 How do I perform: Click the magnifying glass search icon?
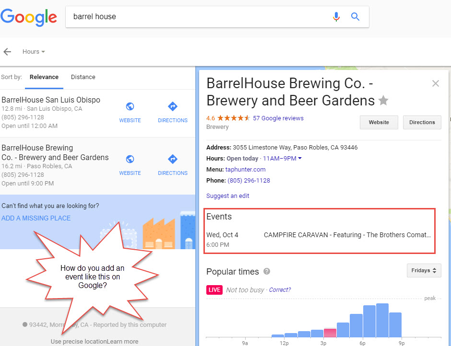pyautogui.click(x=355, y=17)
